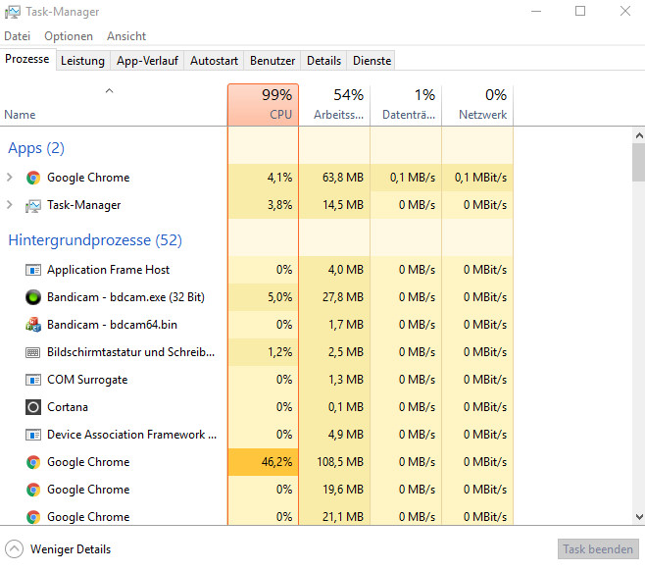The image size is (645, 571).
Task: Click the Task beenden button
Action: click(x=598, y=549)
